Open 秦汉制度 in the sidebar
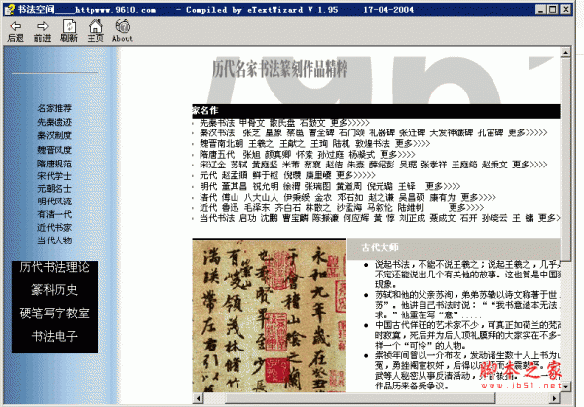 pyautogui.click(x=55, y=135)
